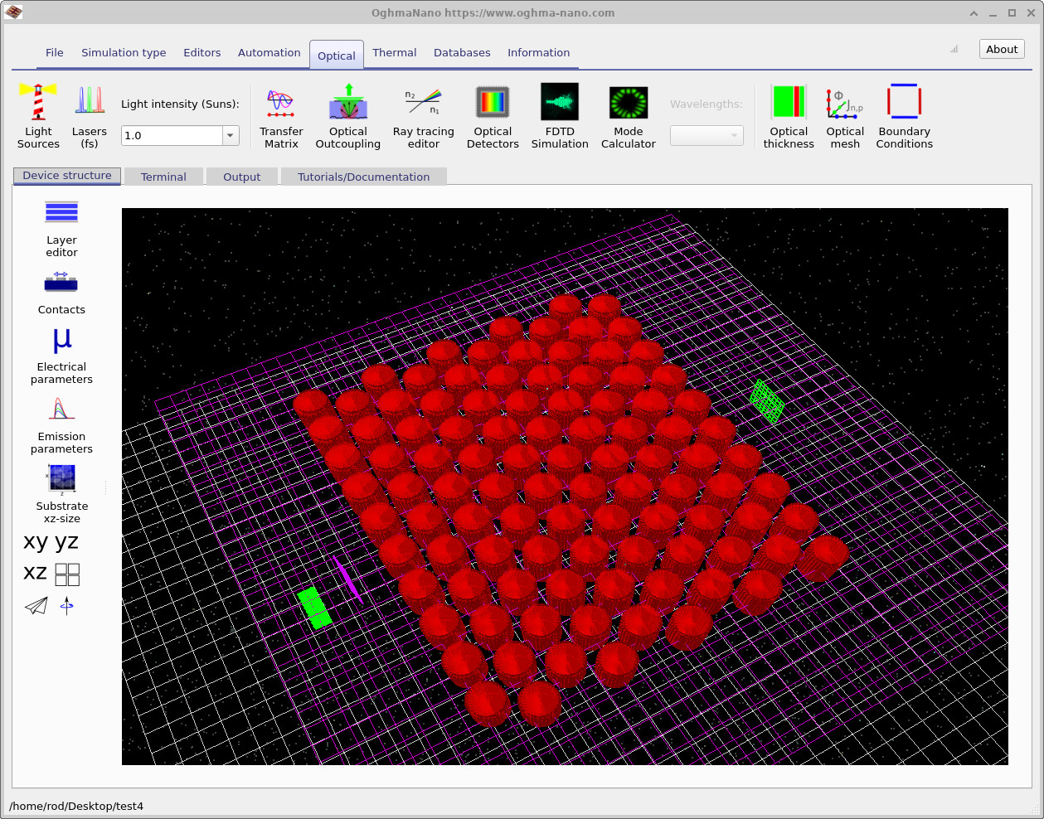Open the Optical mesh editor
This screenshot has width=1044, height=819.
[845, 116]
